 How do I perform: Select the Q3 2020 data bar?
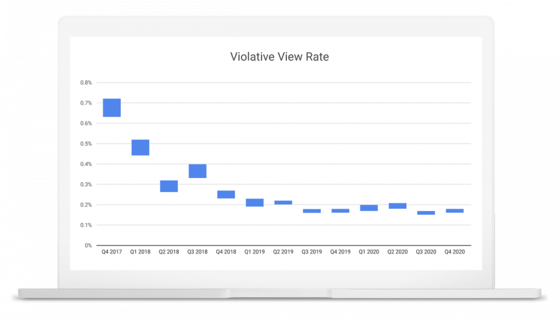425,213
